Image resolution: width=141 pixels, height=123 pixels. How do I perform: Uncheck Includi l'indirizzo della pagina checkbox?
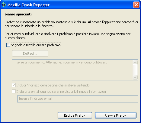click(x=14, y=85)
